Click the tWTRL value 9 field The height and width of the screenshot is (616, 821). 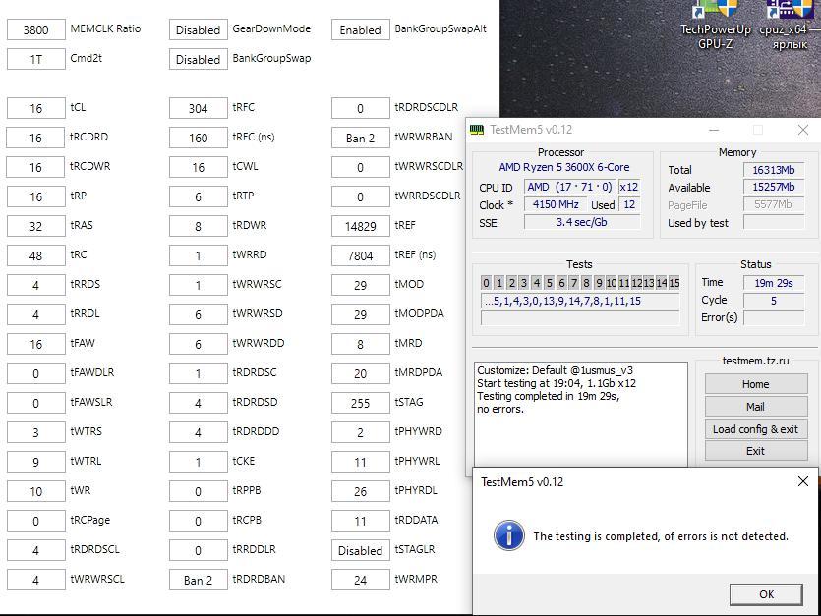(x=36, y=462)
